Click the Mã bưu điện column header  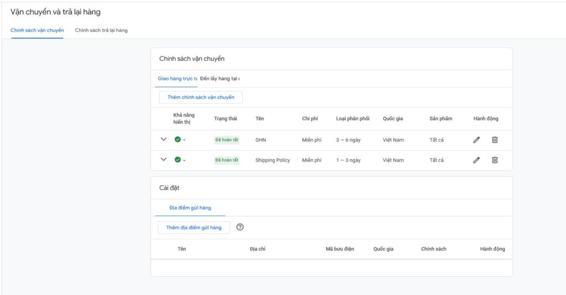click(x=340, y=249)
